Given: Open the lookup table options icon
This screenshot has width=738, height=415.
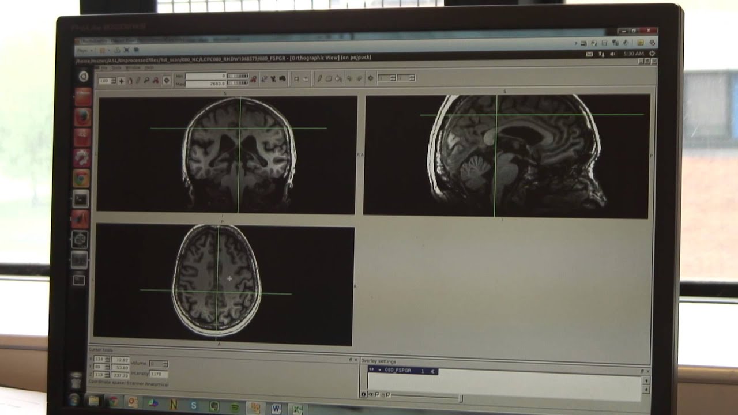Looking at the screenshot, I should 254,79.
